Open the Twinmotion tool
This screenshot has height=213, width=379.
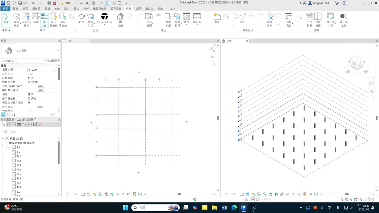104,18
